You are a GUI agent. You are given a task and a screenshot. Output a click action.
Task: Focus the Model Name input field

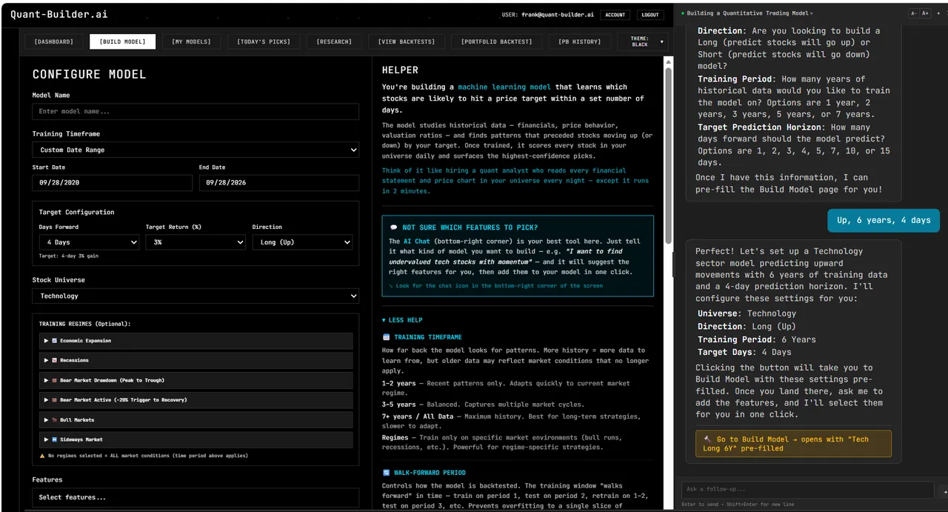(196, 111)
